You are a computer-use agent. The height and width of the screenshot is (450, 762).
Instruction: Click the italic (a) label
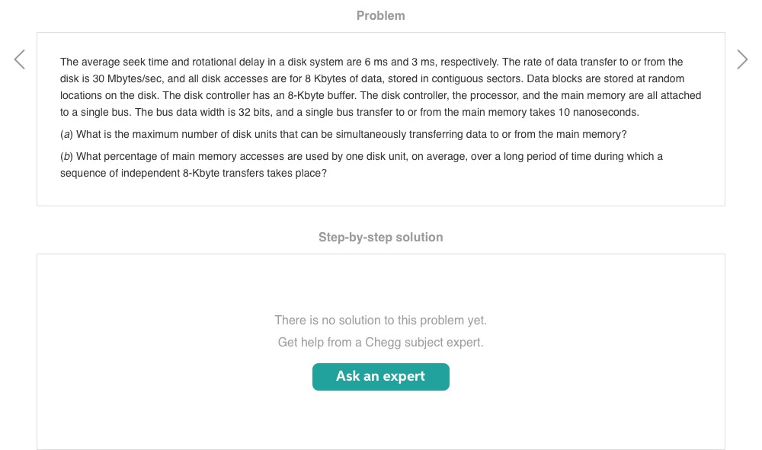click(66, 135)
